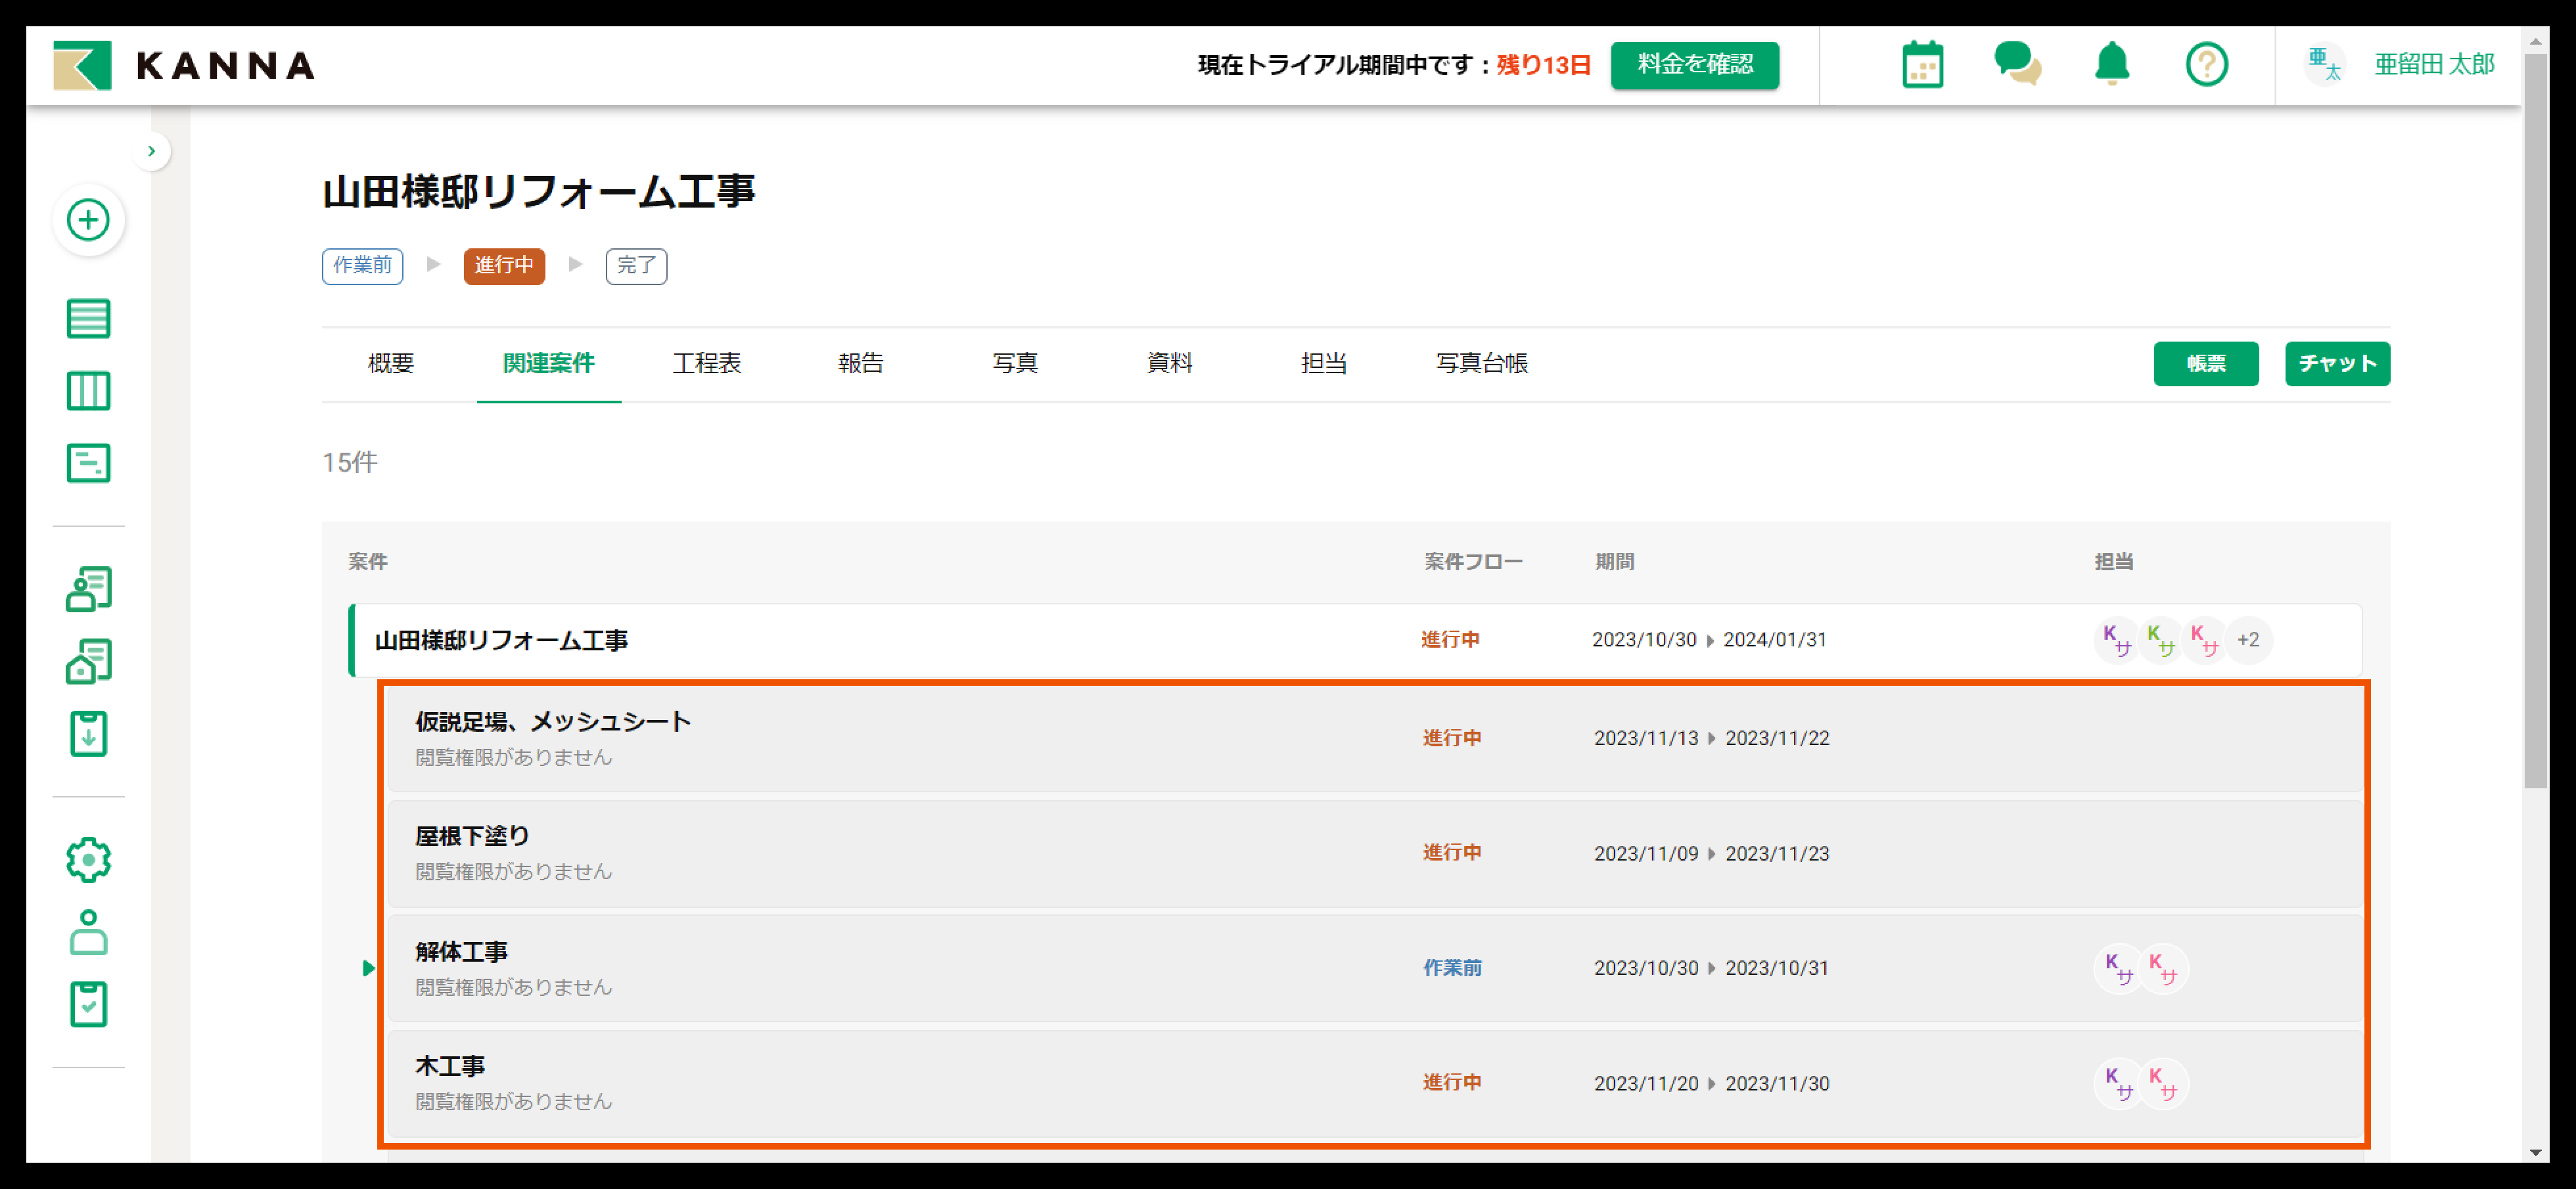The width and height of the screenshot is (2576, 1189).
Task: Select the list view sidebar icon
Action: point(88,319)
